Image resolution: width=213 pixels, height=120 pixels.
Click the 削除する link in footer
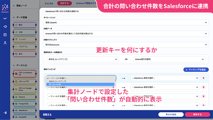(47, 114)
